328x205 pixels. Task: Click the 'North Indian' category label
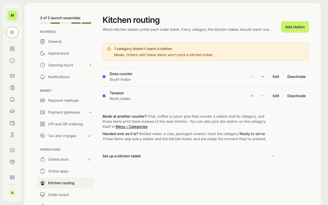120,99
